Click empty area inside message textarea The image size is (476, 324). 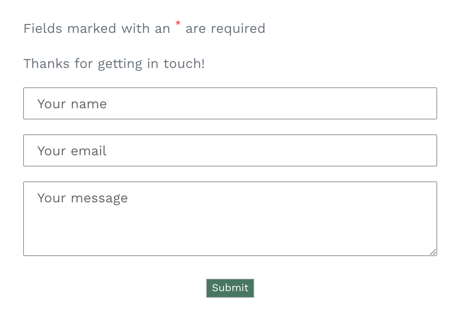[x=230, y=231]
